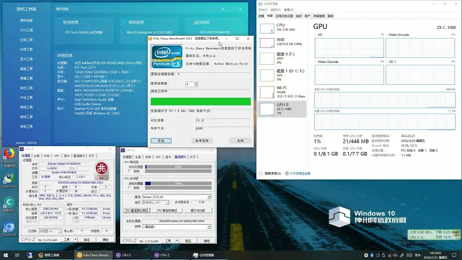
Task: Click 提交与比较 button in CPU-Z
Action: pyautogui.click(x=198, y=210)
